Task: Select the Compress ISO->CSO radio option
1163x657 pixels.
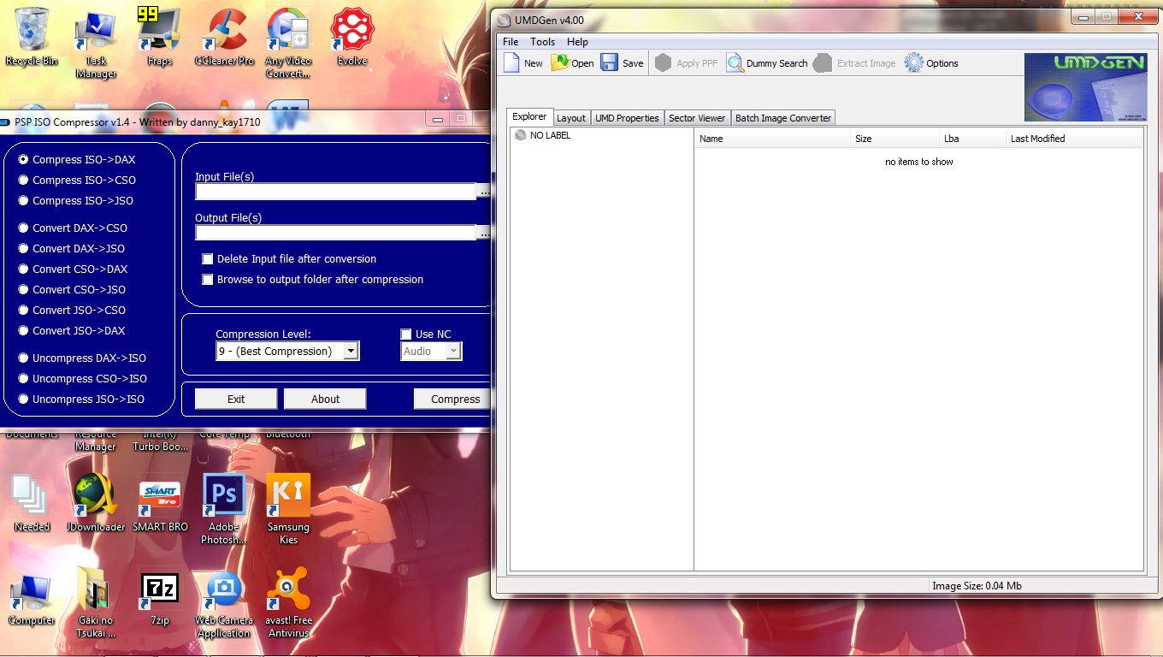Action: point(24,181)
